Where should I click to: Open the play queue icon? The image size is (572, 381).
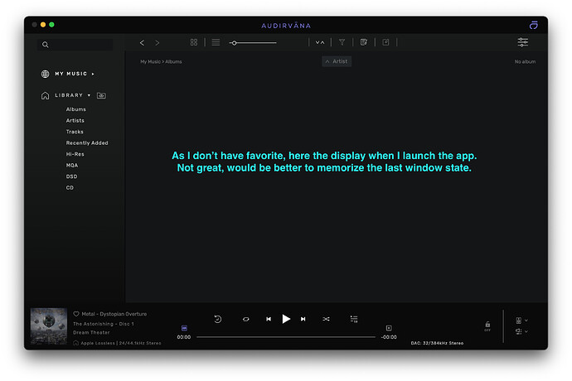point(354,319)
